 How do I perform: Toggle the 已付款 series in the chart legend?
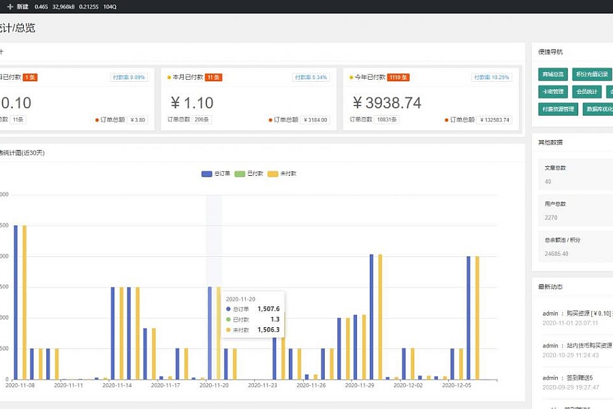pyautogui.click(x=249, y=173)
